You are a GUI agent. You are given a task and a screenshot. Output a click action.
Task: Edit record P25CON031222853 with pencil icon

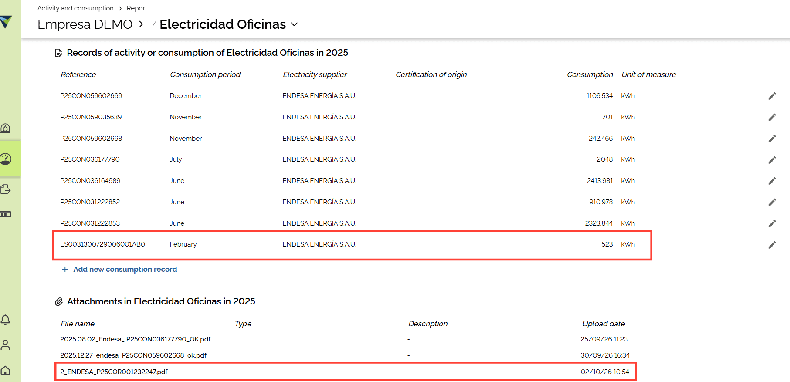click(772, 223)
